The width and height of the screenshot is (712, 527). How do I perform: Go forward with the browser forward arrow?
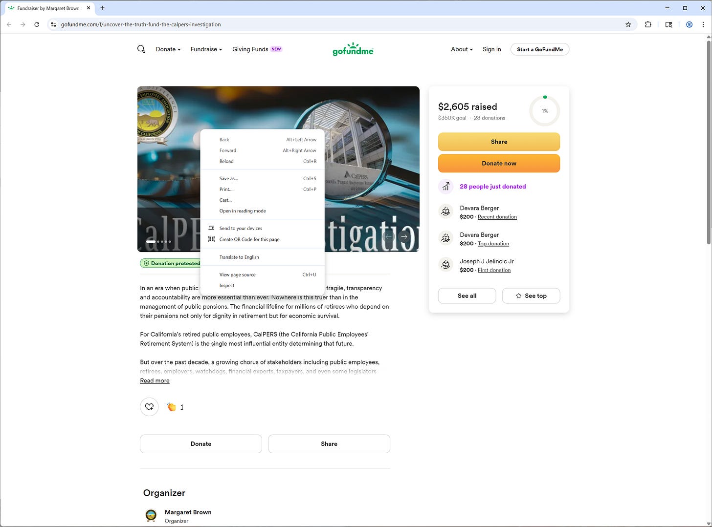[x=22, y=24]
